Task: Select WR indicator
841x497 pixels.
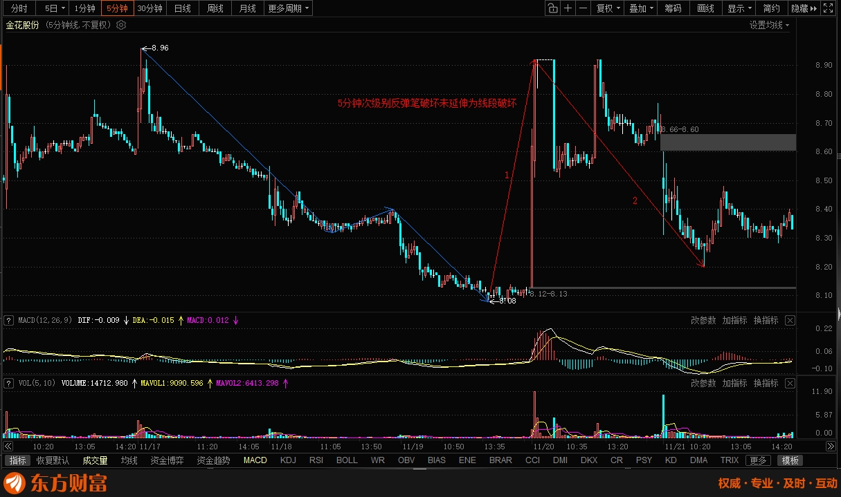Action: click(378, 460)
